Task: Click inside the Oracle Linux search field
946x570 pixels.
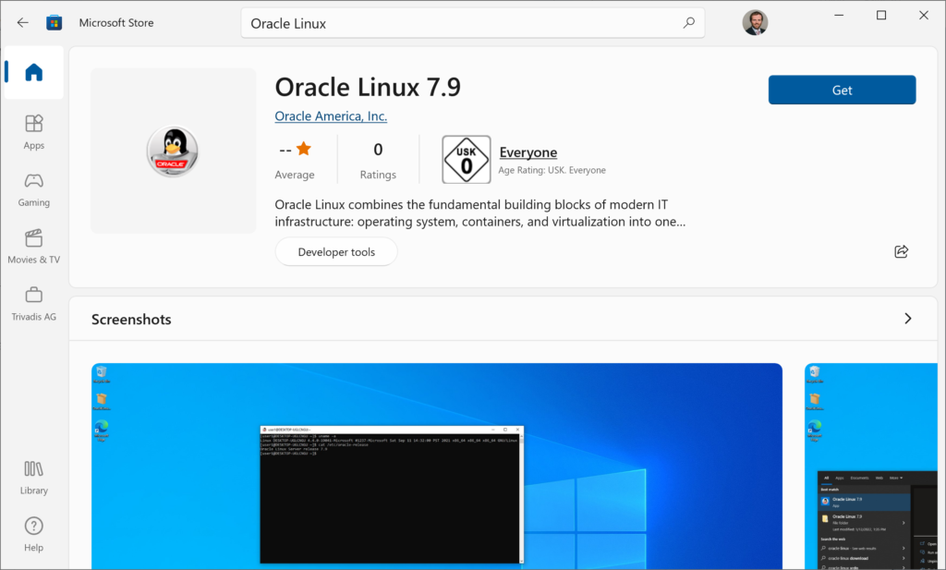Action: pos(472,23)
